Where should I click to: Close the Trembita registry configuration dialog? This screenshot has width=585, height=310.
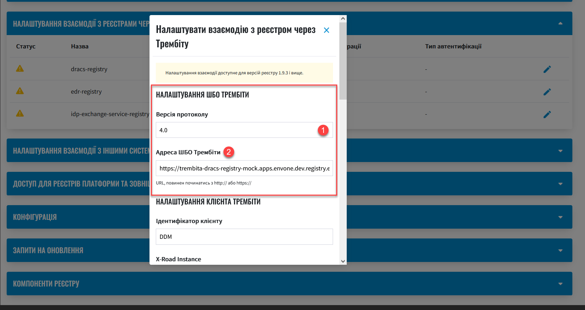[x=326, y=30]
